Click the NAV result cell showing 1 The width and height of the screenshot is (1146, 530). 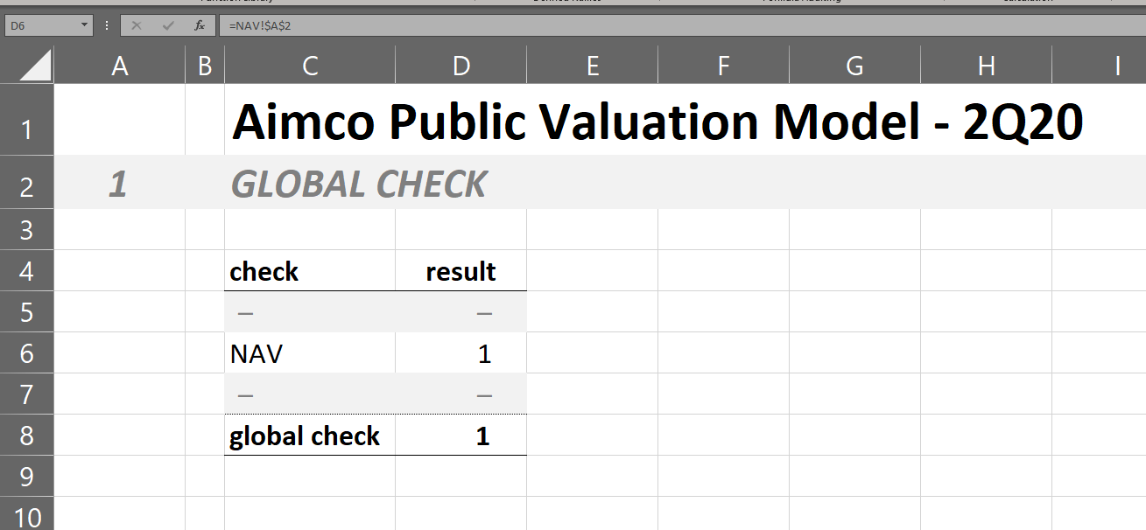[461, 353]
